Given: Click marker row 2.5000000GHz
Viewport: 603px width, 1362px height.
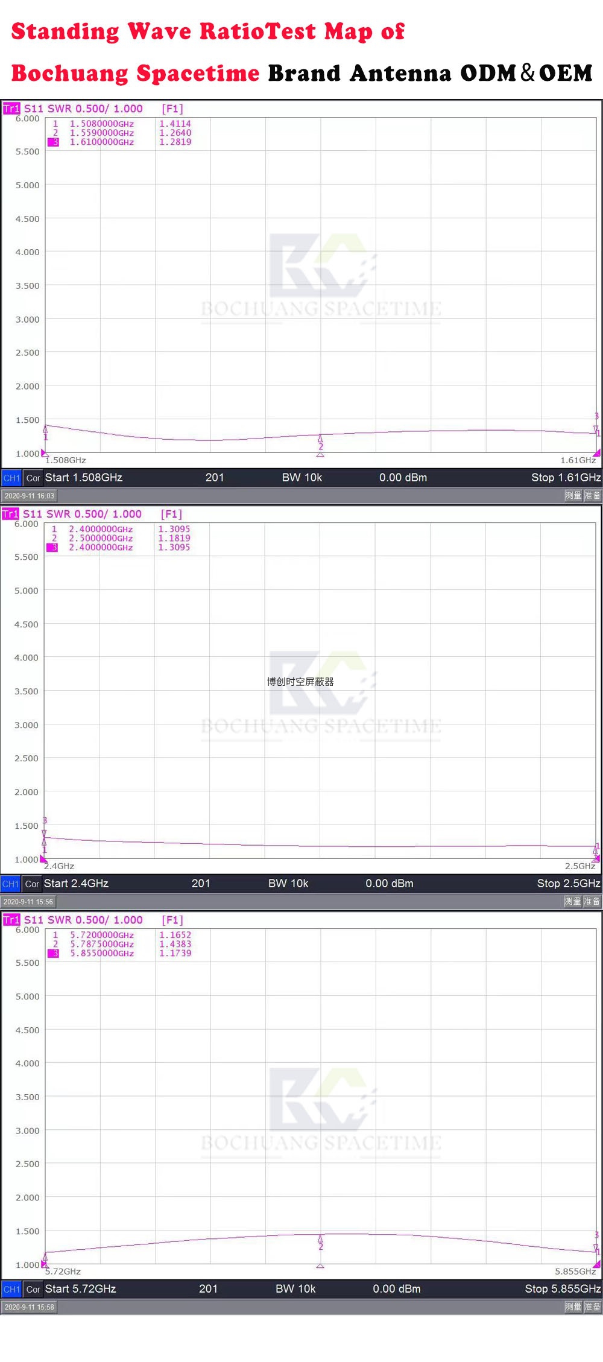Looking at the screenshot, I should (121, 538).
